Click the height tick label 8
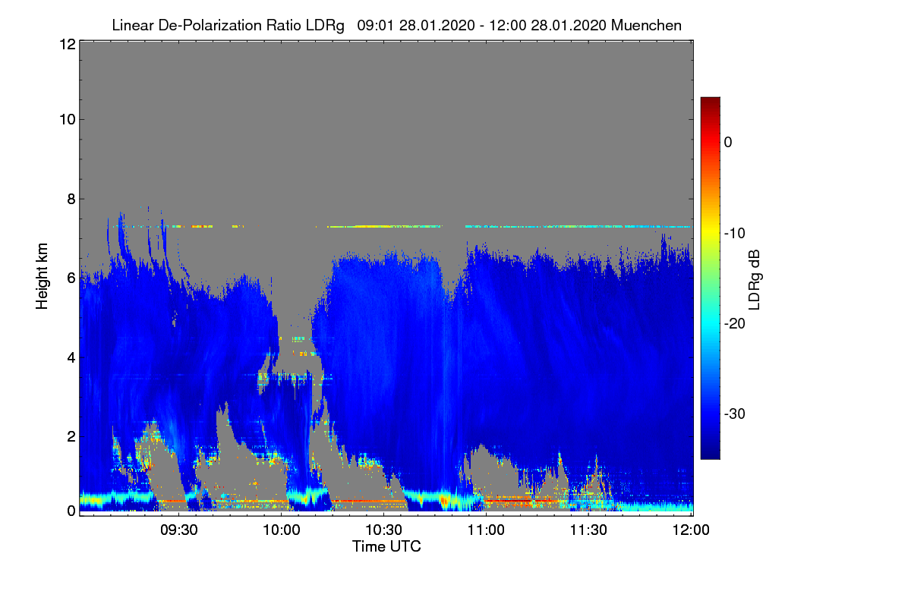 (x=70, y=199)
